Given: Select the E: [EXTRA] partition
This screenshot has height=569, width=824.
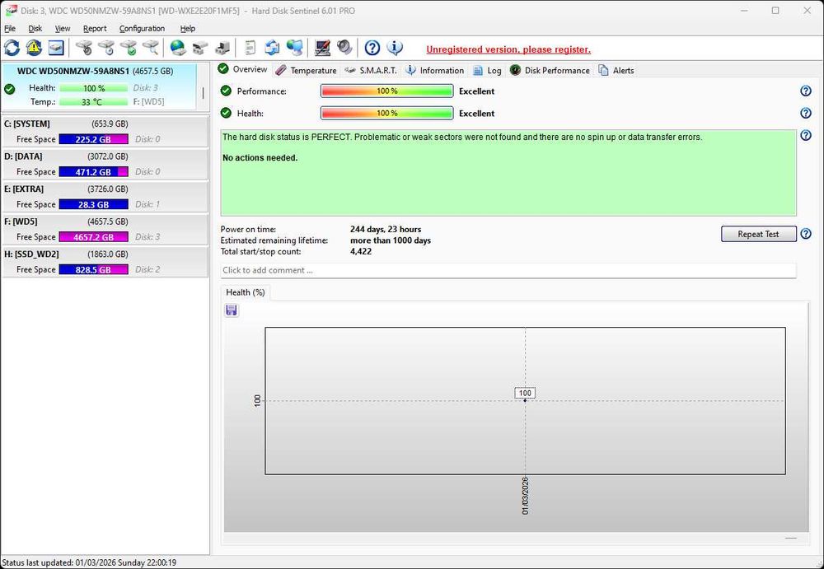Looking at the screenshot, I should click(x=105, y=197).
